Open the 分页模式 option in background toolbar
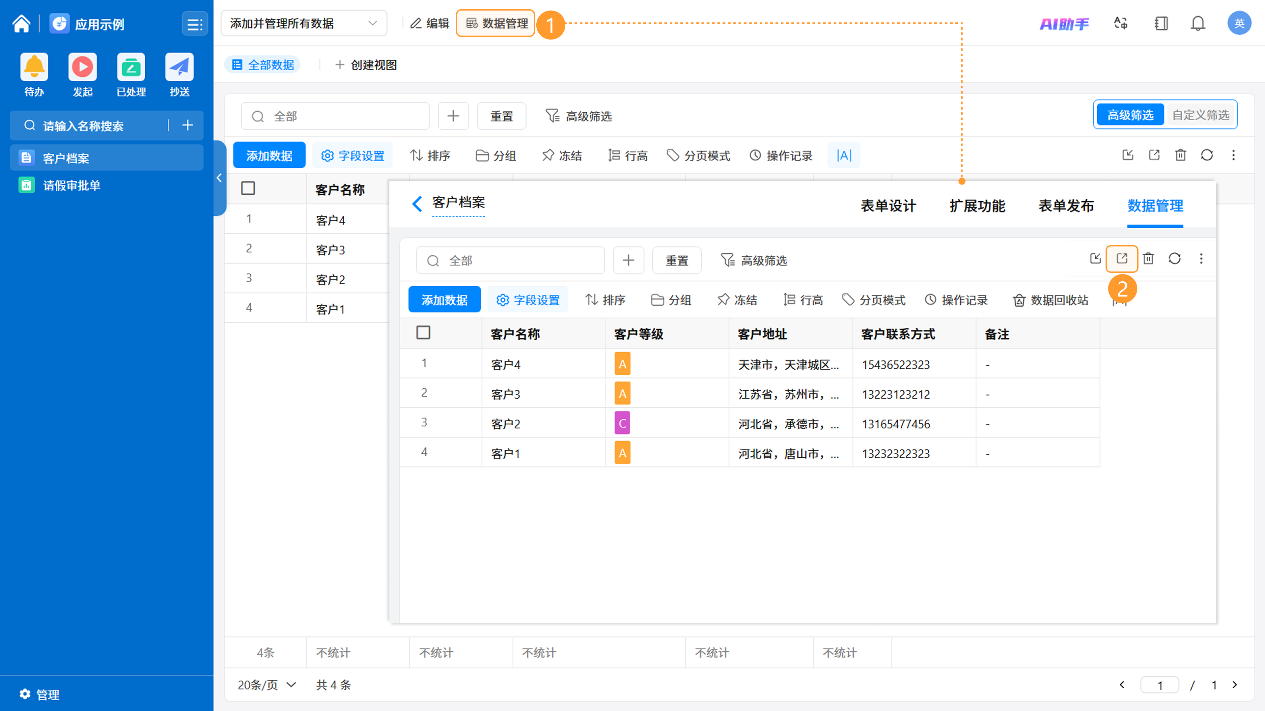The image size is (1265, 711). 698,156
